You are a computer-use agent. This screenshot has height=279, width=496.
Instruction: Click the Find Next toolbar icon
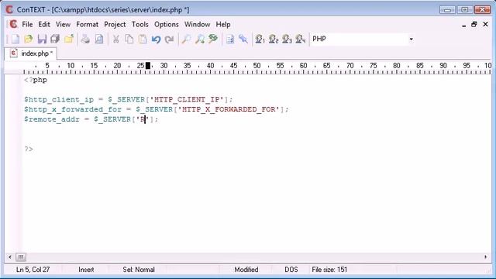200,39
